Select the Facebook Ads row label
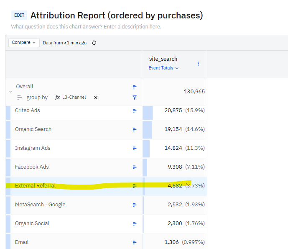 coord(32,167)
